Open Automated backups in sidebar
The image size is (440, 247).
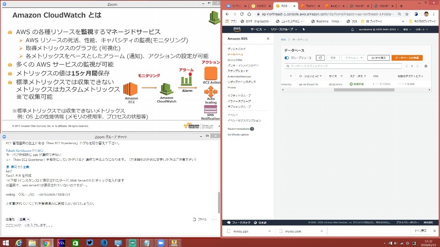click(x=239, y=76)
